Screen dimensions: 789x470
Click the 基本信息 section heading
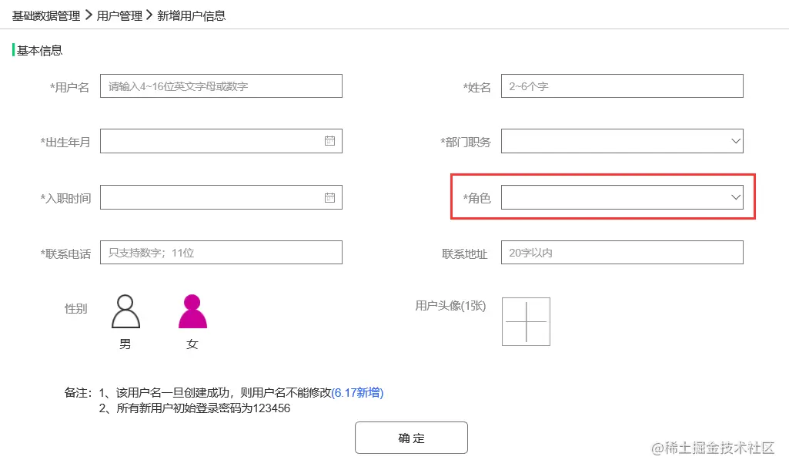[39, 50]
